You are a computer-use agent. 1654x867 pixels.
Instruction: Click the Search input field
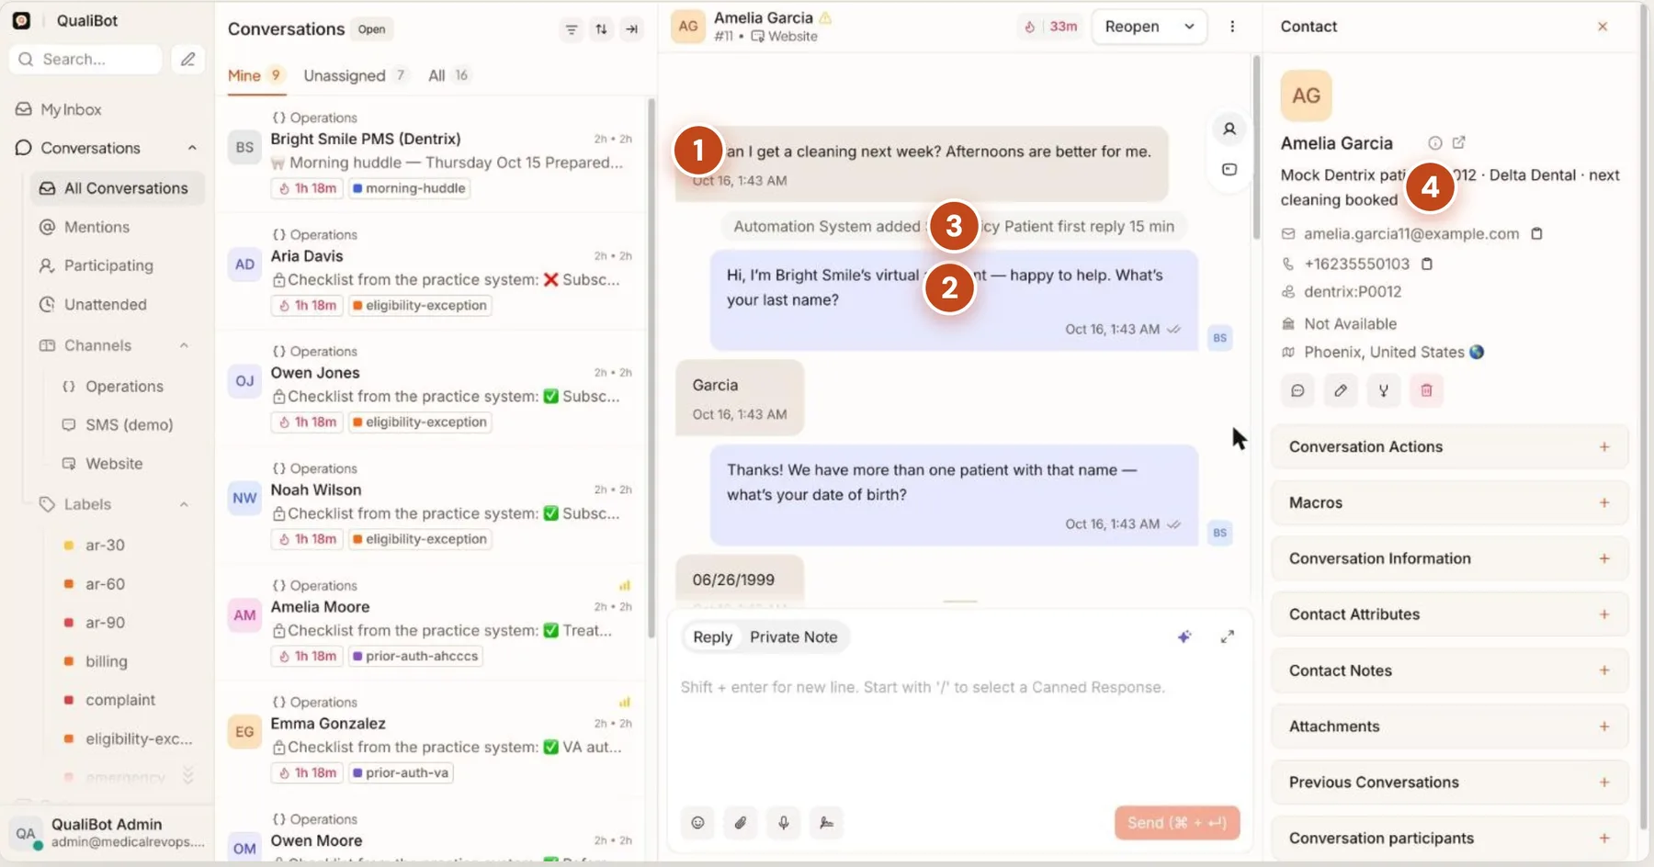pos(85,59)
